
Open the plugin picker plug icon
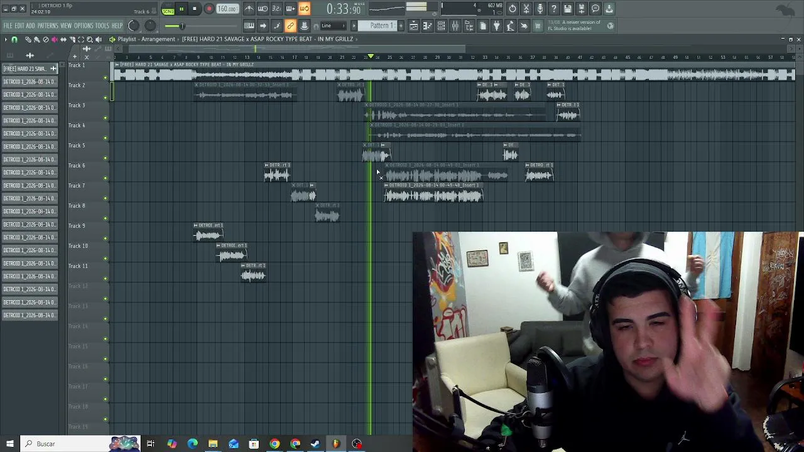(x=497, y=26)
